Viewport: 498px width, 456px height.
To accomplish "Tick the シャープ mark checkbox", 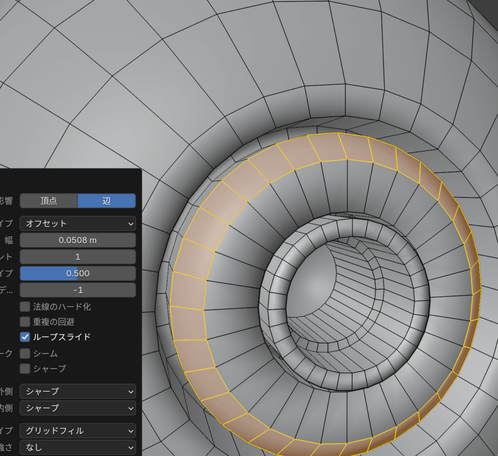I will (25, 368).
